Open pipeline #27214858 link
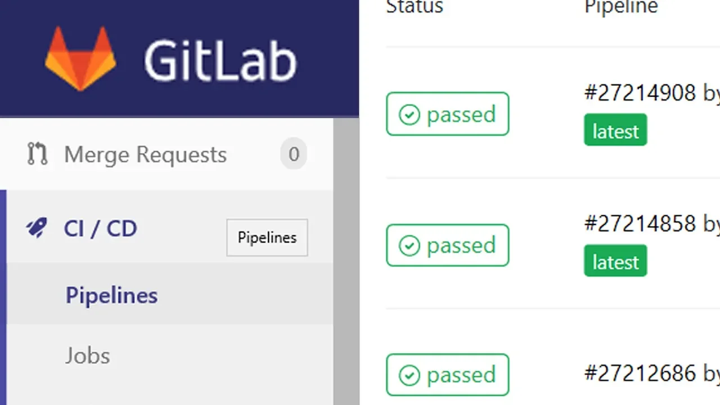The image size is (720, 405). 640,223
